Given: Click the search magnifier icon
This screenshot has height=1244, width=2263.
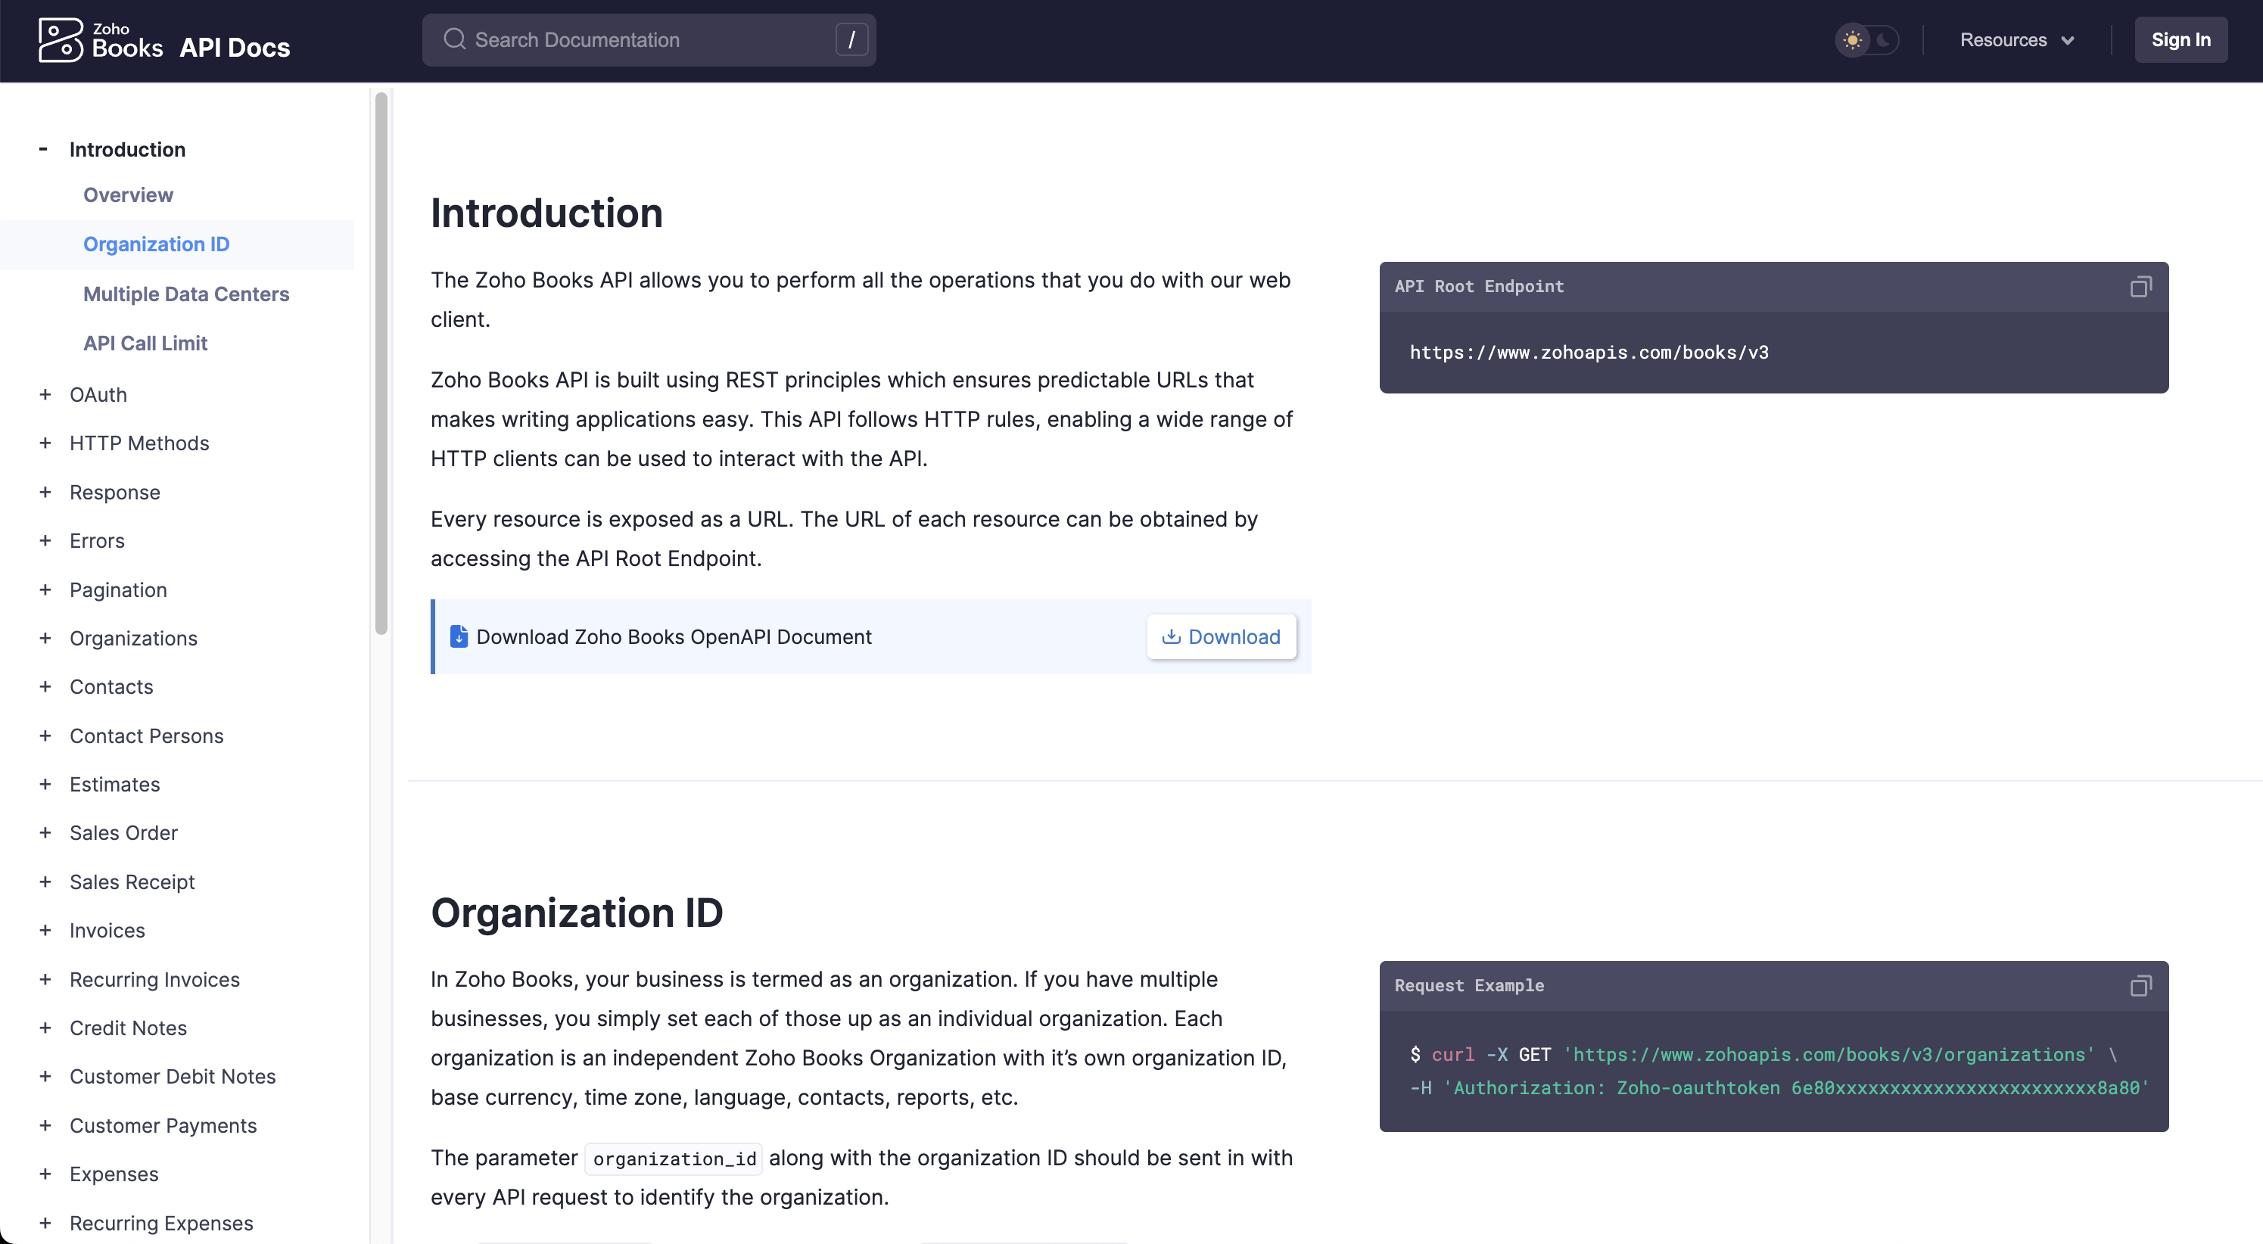Looking at the screenshot, I should coord(453,39).
